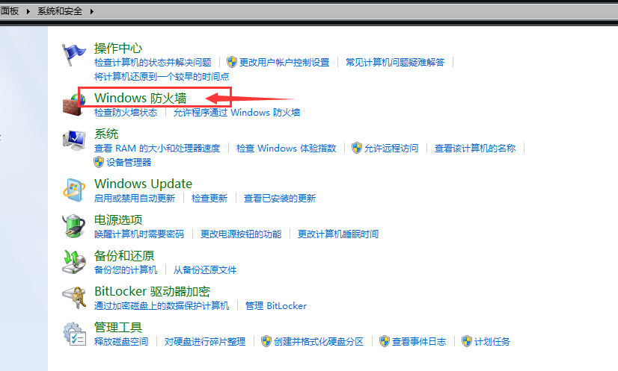Click the Windows Firewall brick wall icon
This screenshot has width=618, height=371.
point(74,105)
